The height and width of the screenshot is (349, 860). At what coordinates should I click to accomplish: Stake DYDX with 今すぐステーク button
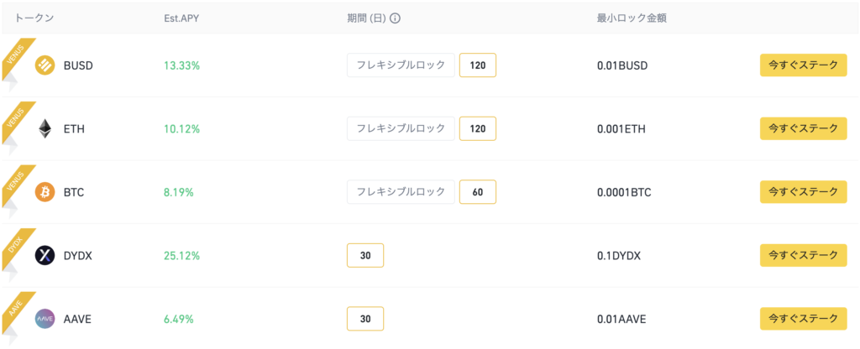(x=804, y=255)
